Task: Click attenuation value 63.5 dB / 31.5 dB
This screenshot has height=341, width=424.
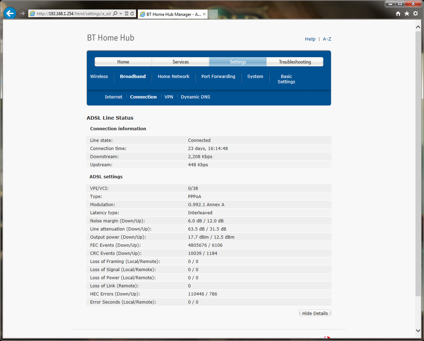Action: (207, 229)
